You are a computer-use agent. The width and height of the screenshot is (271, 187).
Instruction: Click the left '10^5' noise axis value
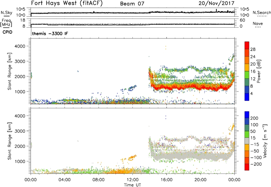(x=21, y=9)
